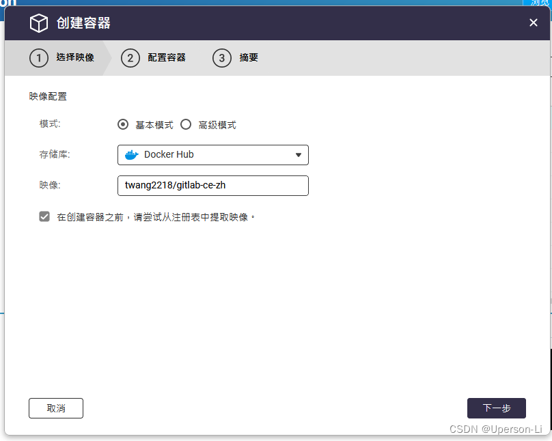
Task: Go to step 3 摘要
Action: [235, 57]
